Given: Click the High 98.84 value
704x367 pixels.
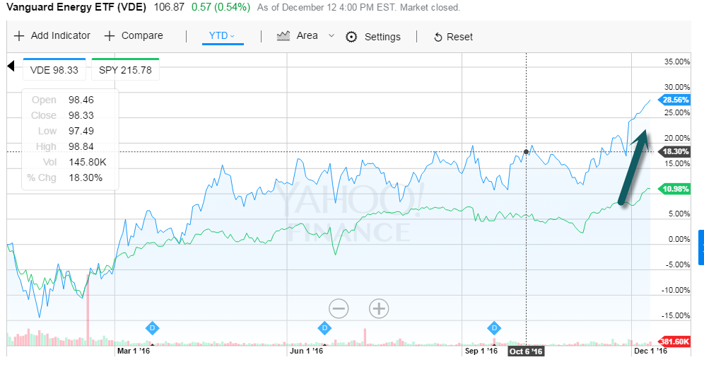Looking at the screenshot, I should point(81,146).
